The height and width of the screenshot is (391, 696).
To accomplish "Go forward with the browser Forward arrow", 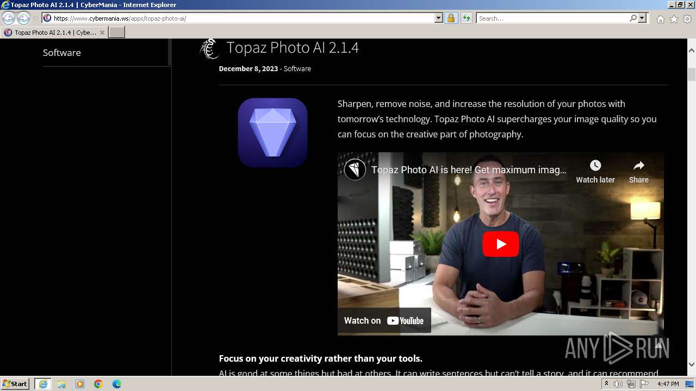I will (x=23, y=18).
